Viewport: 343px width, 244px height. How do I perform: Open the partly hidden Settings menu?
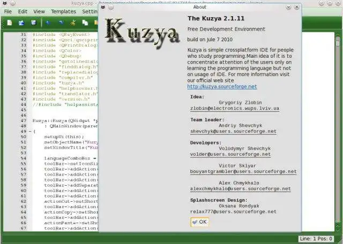coord(90,11)
